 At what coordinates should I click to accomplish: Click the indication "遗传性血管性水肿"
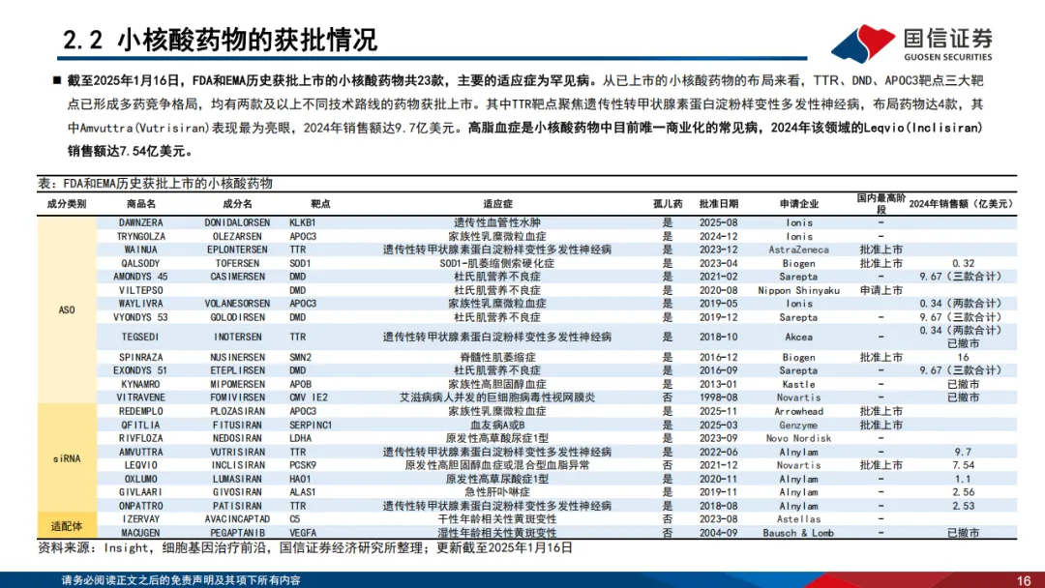click(497, 222)
